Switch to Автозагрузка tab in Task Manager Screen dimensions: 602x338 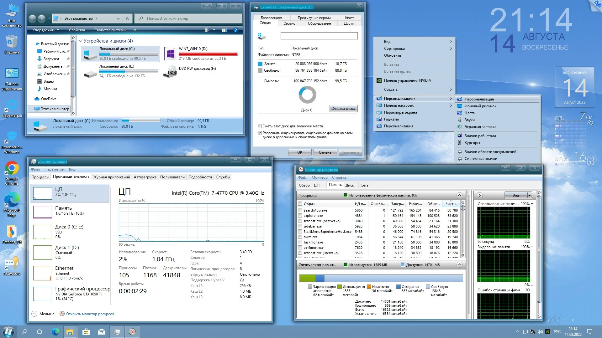pos(145,177)
